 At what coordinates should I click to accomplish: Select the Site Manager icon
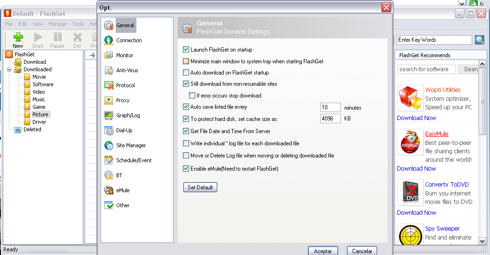(109, 145)
